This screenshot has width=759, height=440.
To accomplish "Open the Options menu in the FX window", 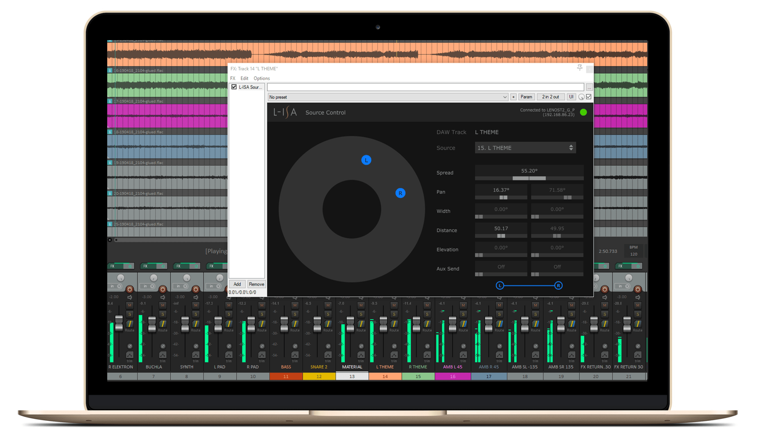I will click(x=261, y=78).
